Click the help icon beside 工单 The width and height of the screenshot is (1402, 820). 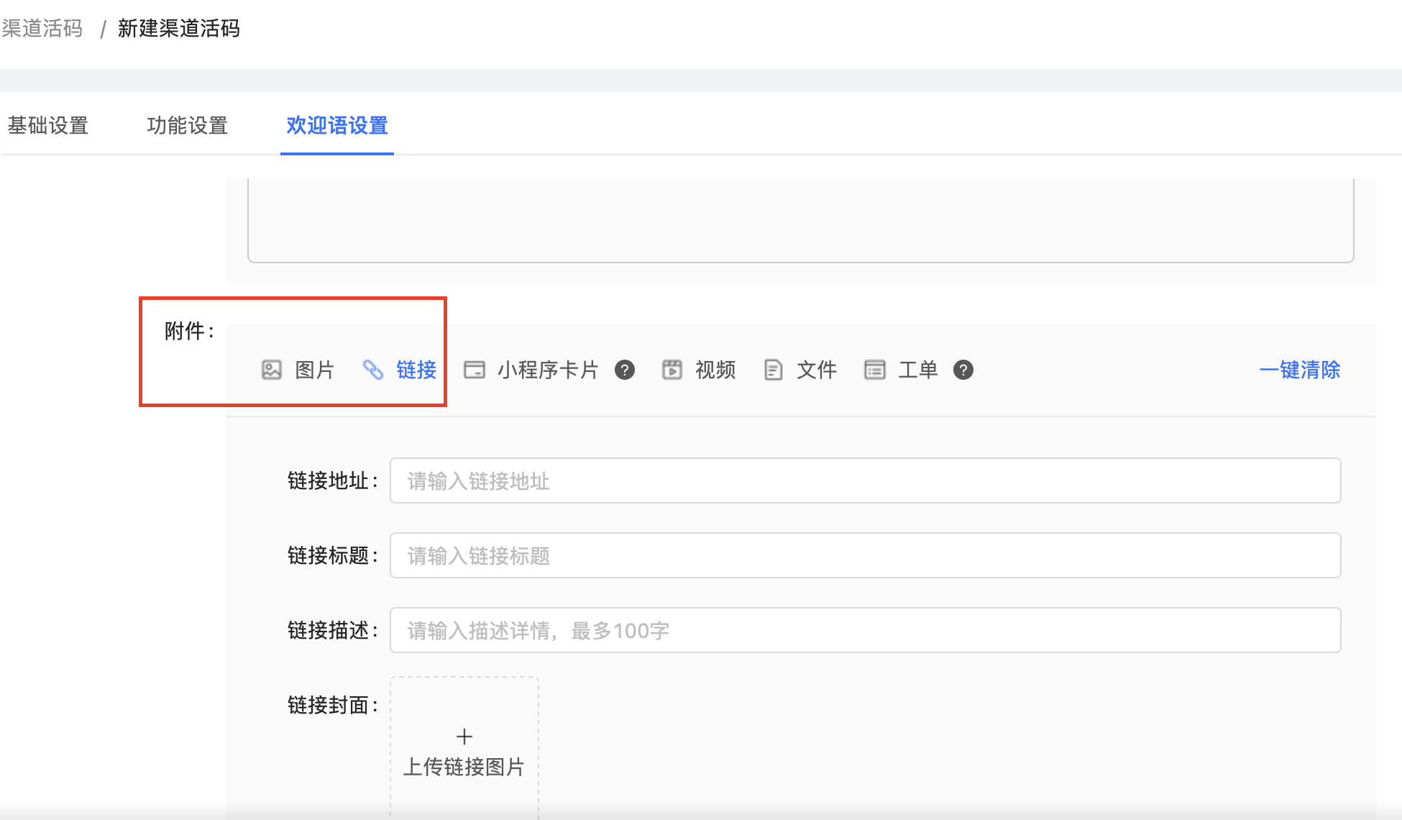point(963,370)
